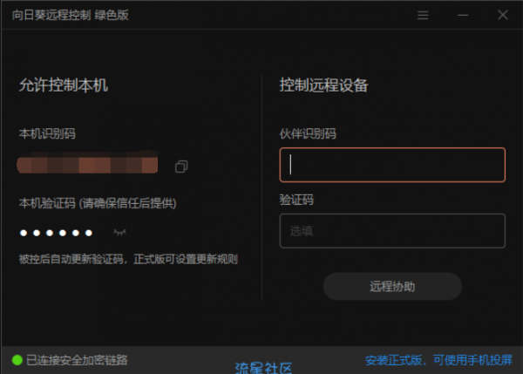This screenshot has height=374, width=523.
Task: Click the 伙伴识别码 label
Action: [x=308, y=133]
